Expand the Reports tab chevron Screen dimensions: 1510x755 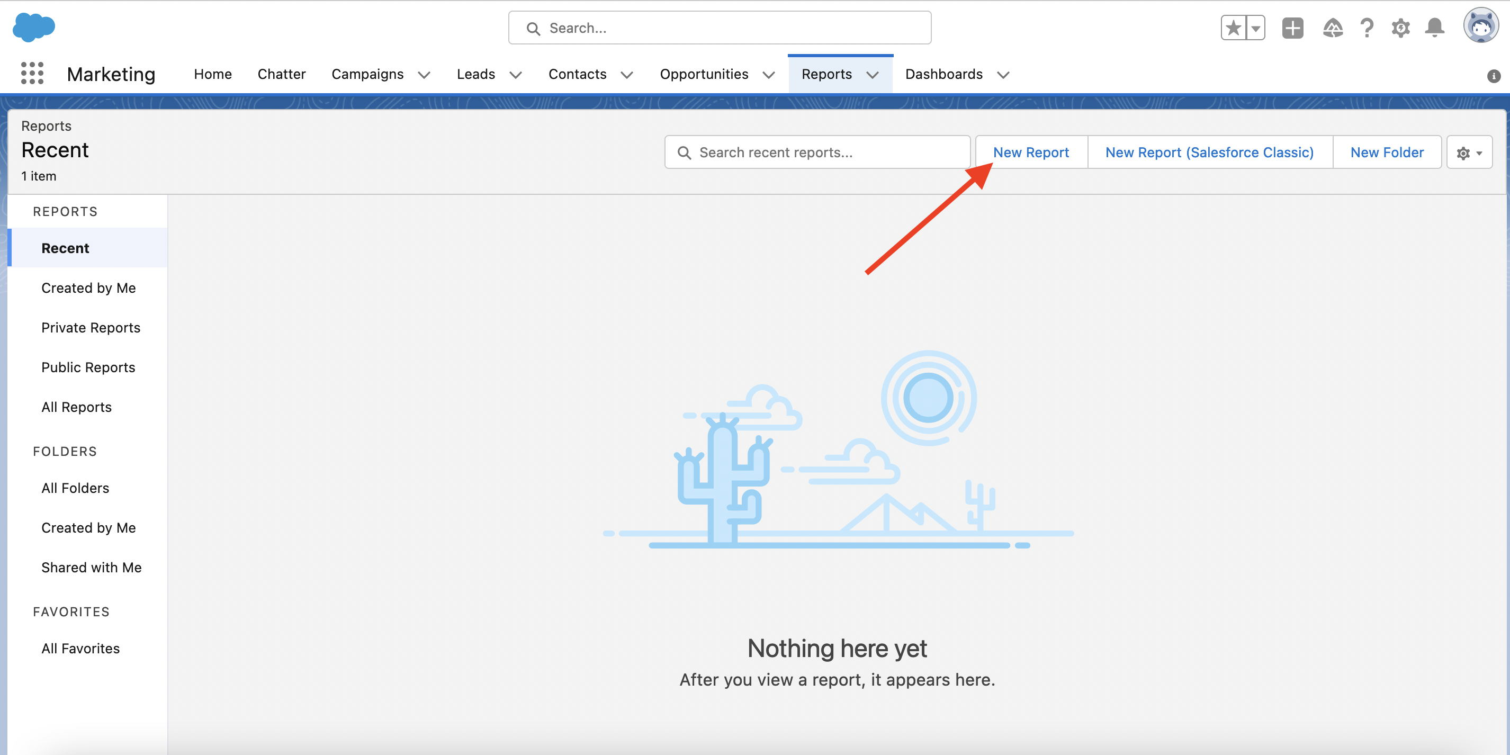[x=872, y=75]
